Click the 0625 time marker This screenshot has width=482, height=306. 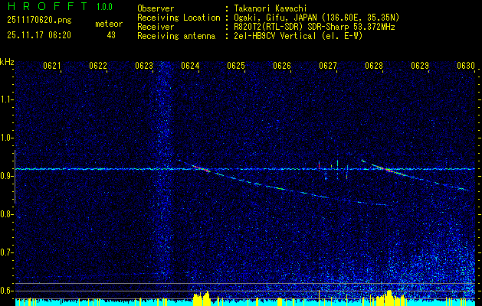(236, 66)
